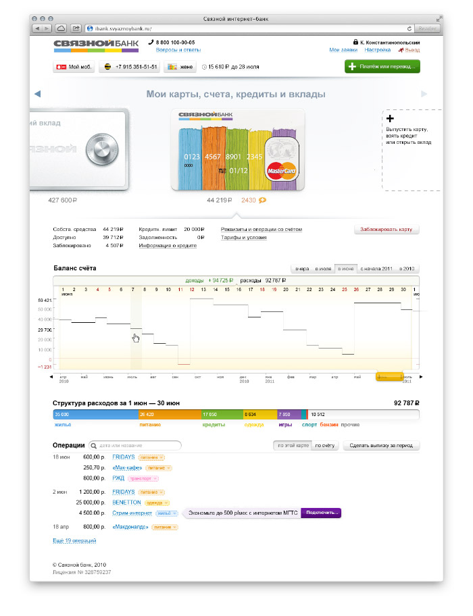Click the Связной Банк logo in header
The height and width of the screenshot is (616, 473).
click(96, 46)
